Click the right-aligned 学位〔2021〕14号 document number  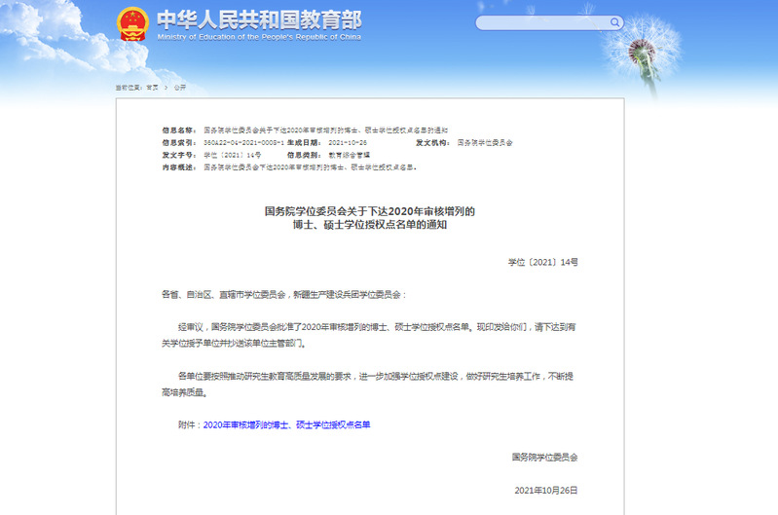[x=542, y=262]
